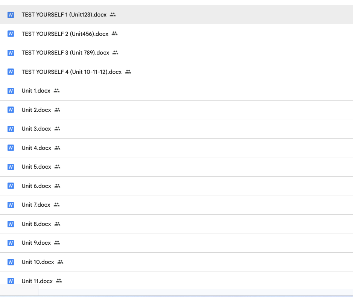353x297 pixels.
Task: Click Word file icon of Unit 3.docx
Action: (11, 129)
